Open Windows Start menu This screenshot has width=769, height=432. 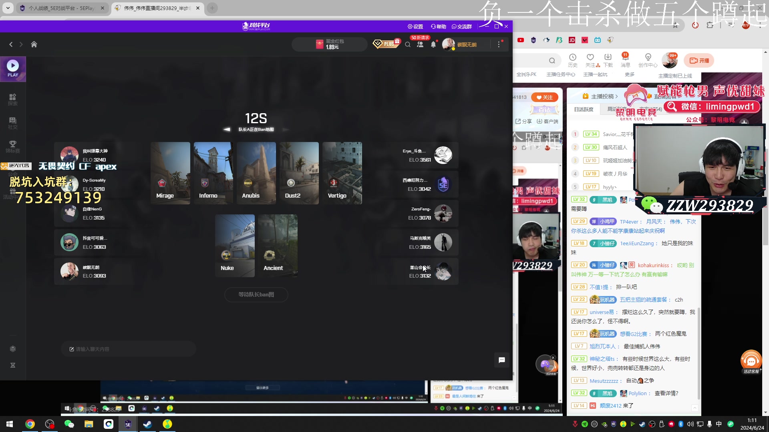click(x=10, y=424)
